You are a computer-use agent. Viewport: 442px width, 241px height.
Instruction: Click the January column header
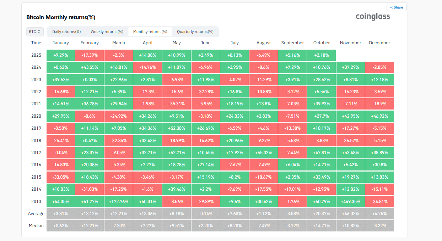60,43
